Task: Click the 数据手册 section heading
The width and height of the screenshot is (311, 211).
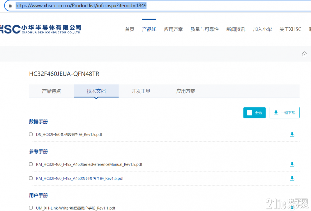Action: pyautogui.click(x=38, y=122)
